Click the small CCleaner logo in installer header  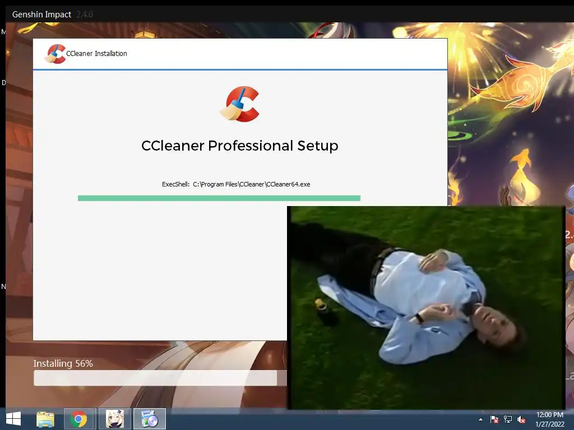55,54
